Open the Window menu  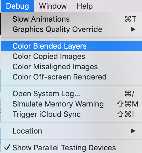53,6
